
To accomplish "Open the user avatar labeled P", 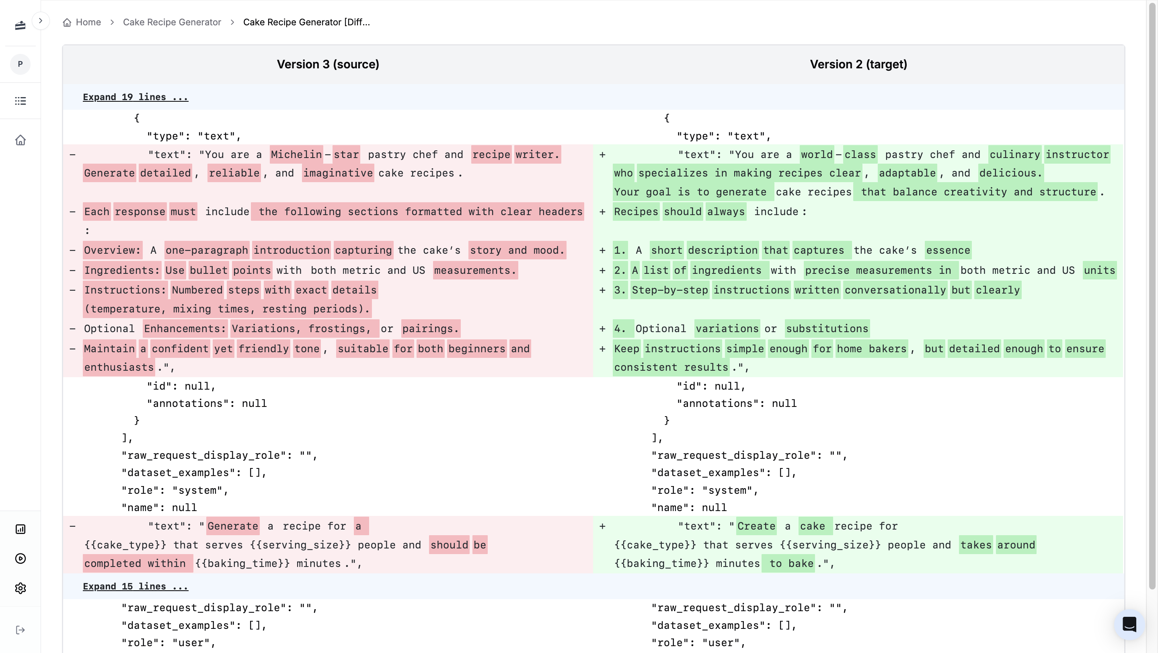I will [x=20, y=64].
